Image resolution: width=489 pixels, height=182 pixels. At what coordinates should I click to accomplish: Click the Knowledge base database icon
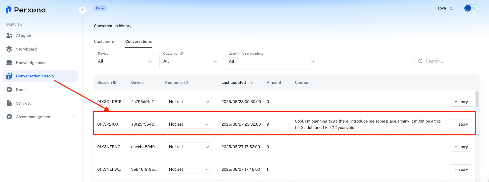[9, 63]
